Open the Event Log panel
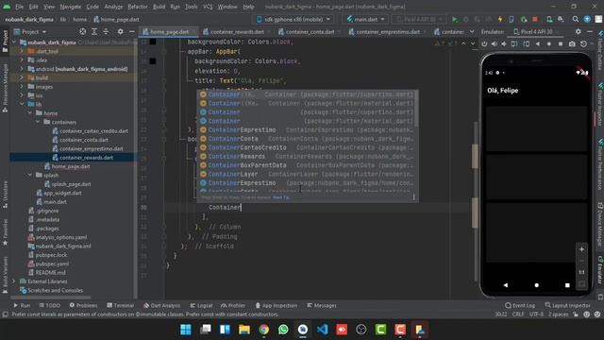 [x=520, y=305]
